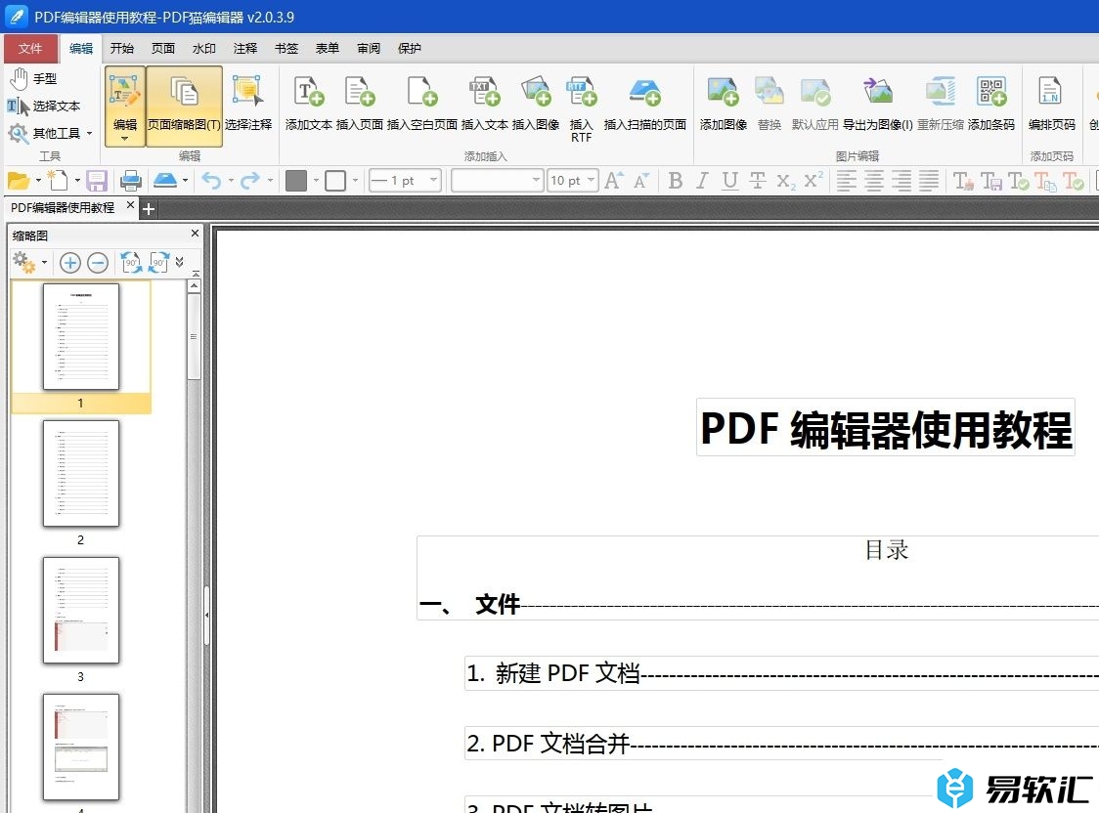Collapse the side panel splitter handle
Image resolution: width=1099 pixels, height=813 pixels.
pos(206,615)
